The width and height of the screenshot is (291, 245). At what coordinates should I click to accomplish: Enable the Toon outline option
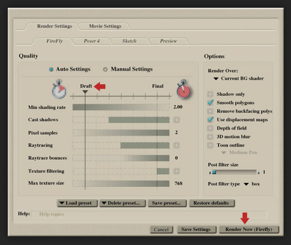210,145
